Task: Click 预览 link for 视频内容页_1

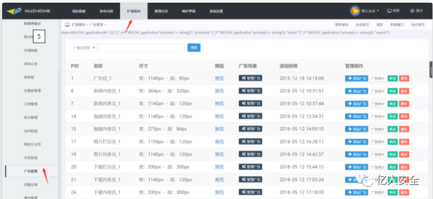Action: tap(220, 129)
